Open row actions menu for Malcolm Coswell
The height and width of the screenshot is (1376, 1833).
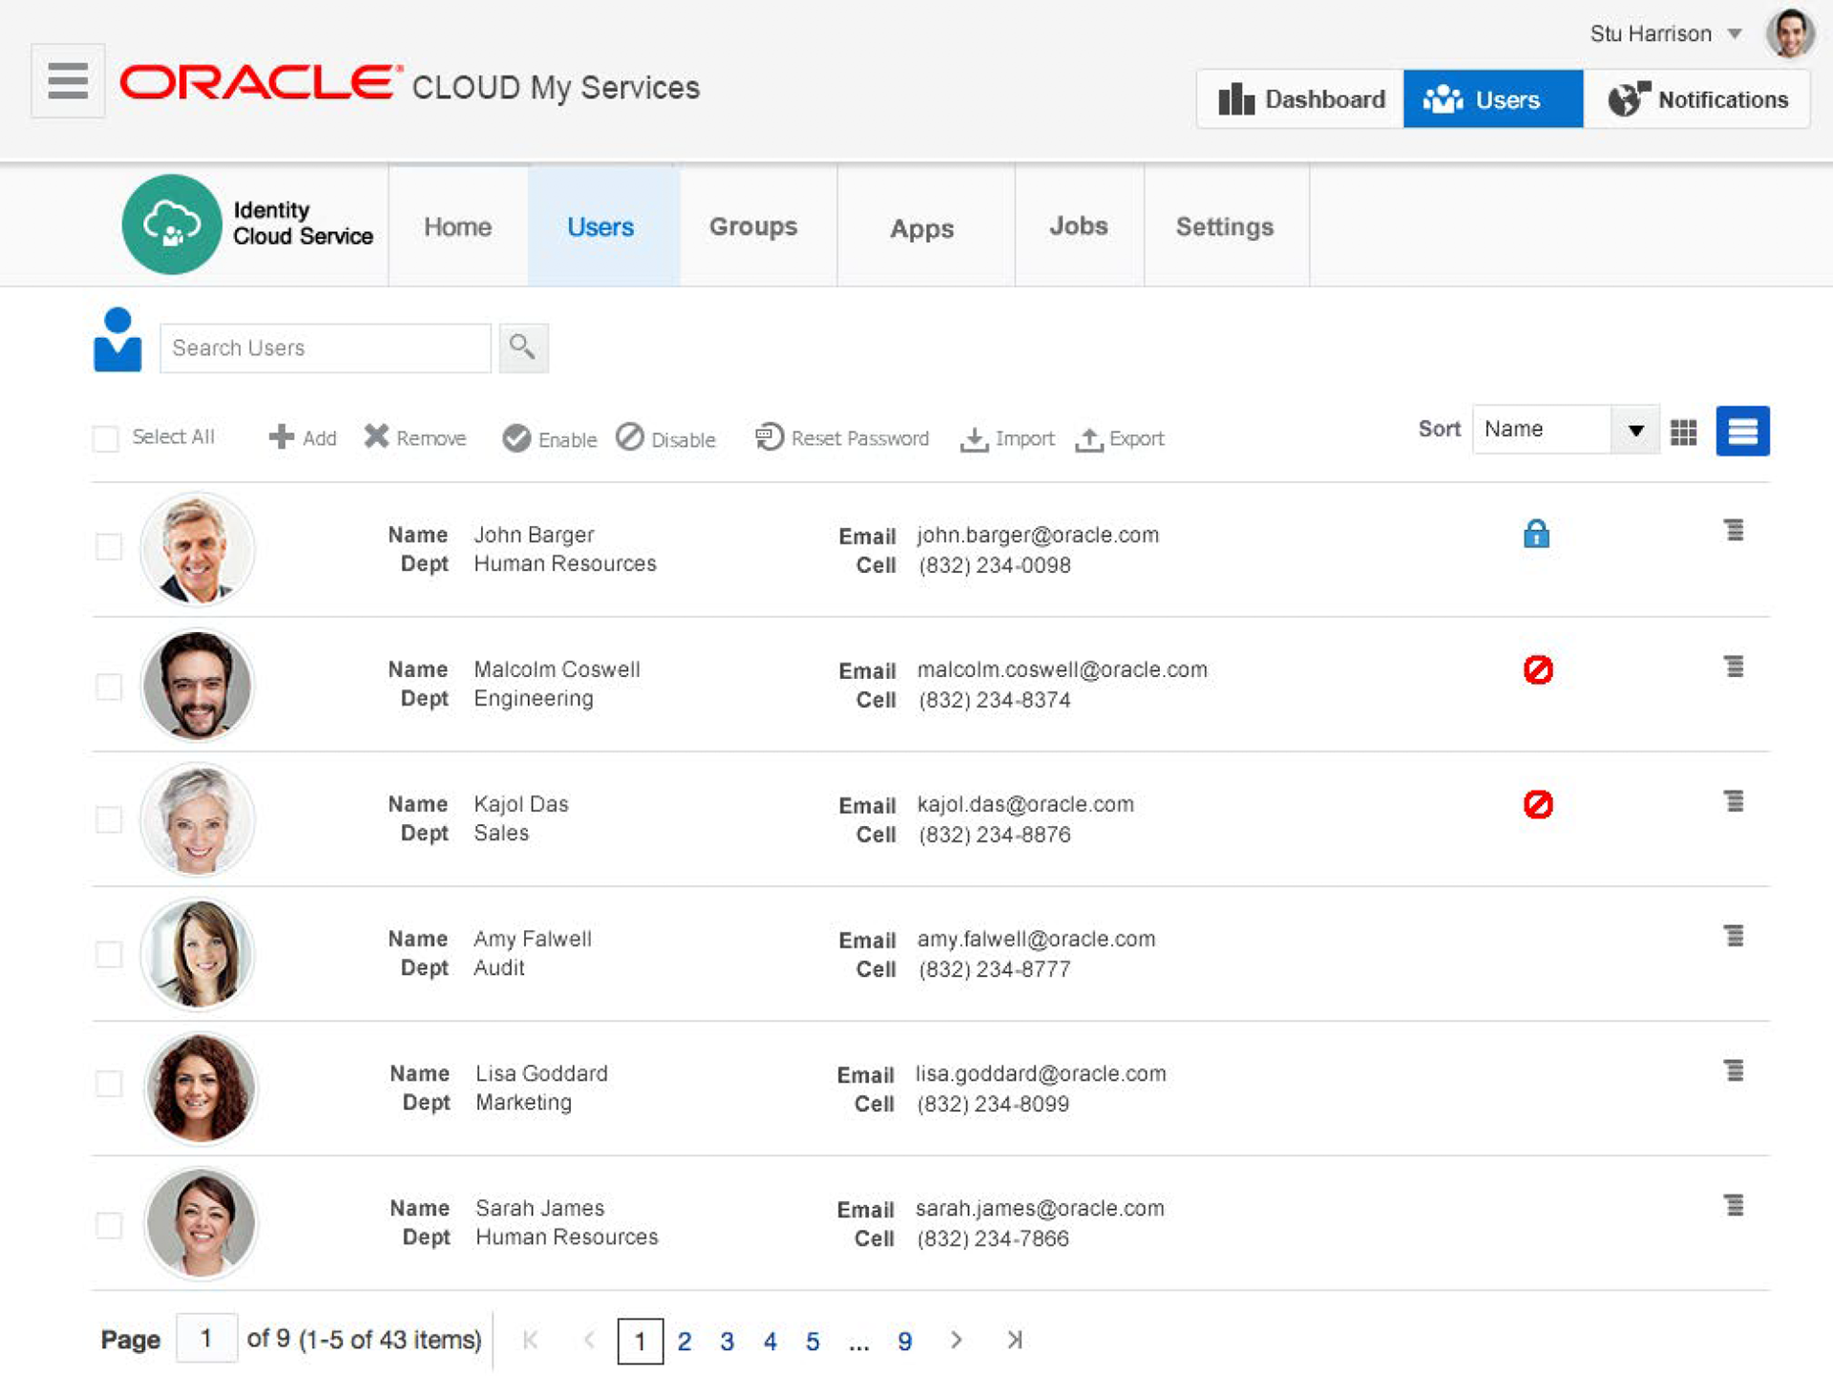click(1734, 666)
